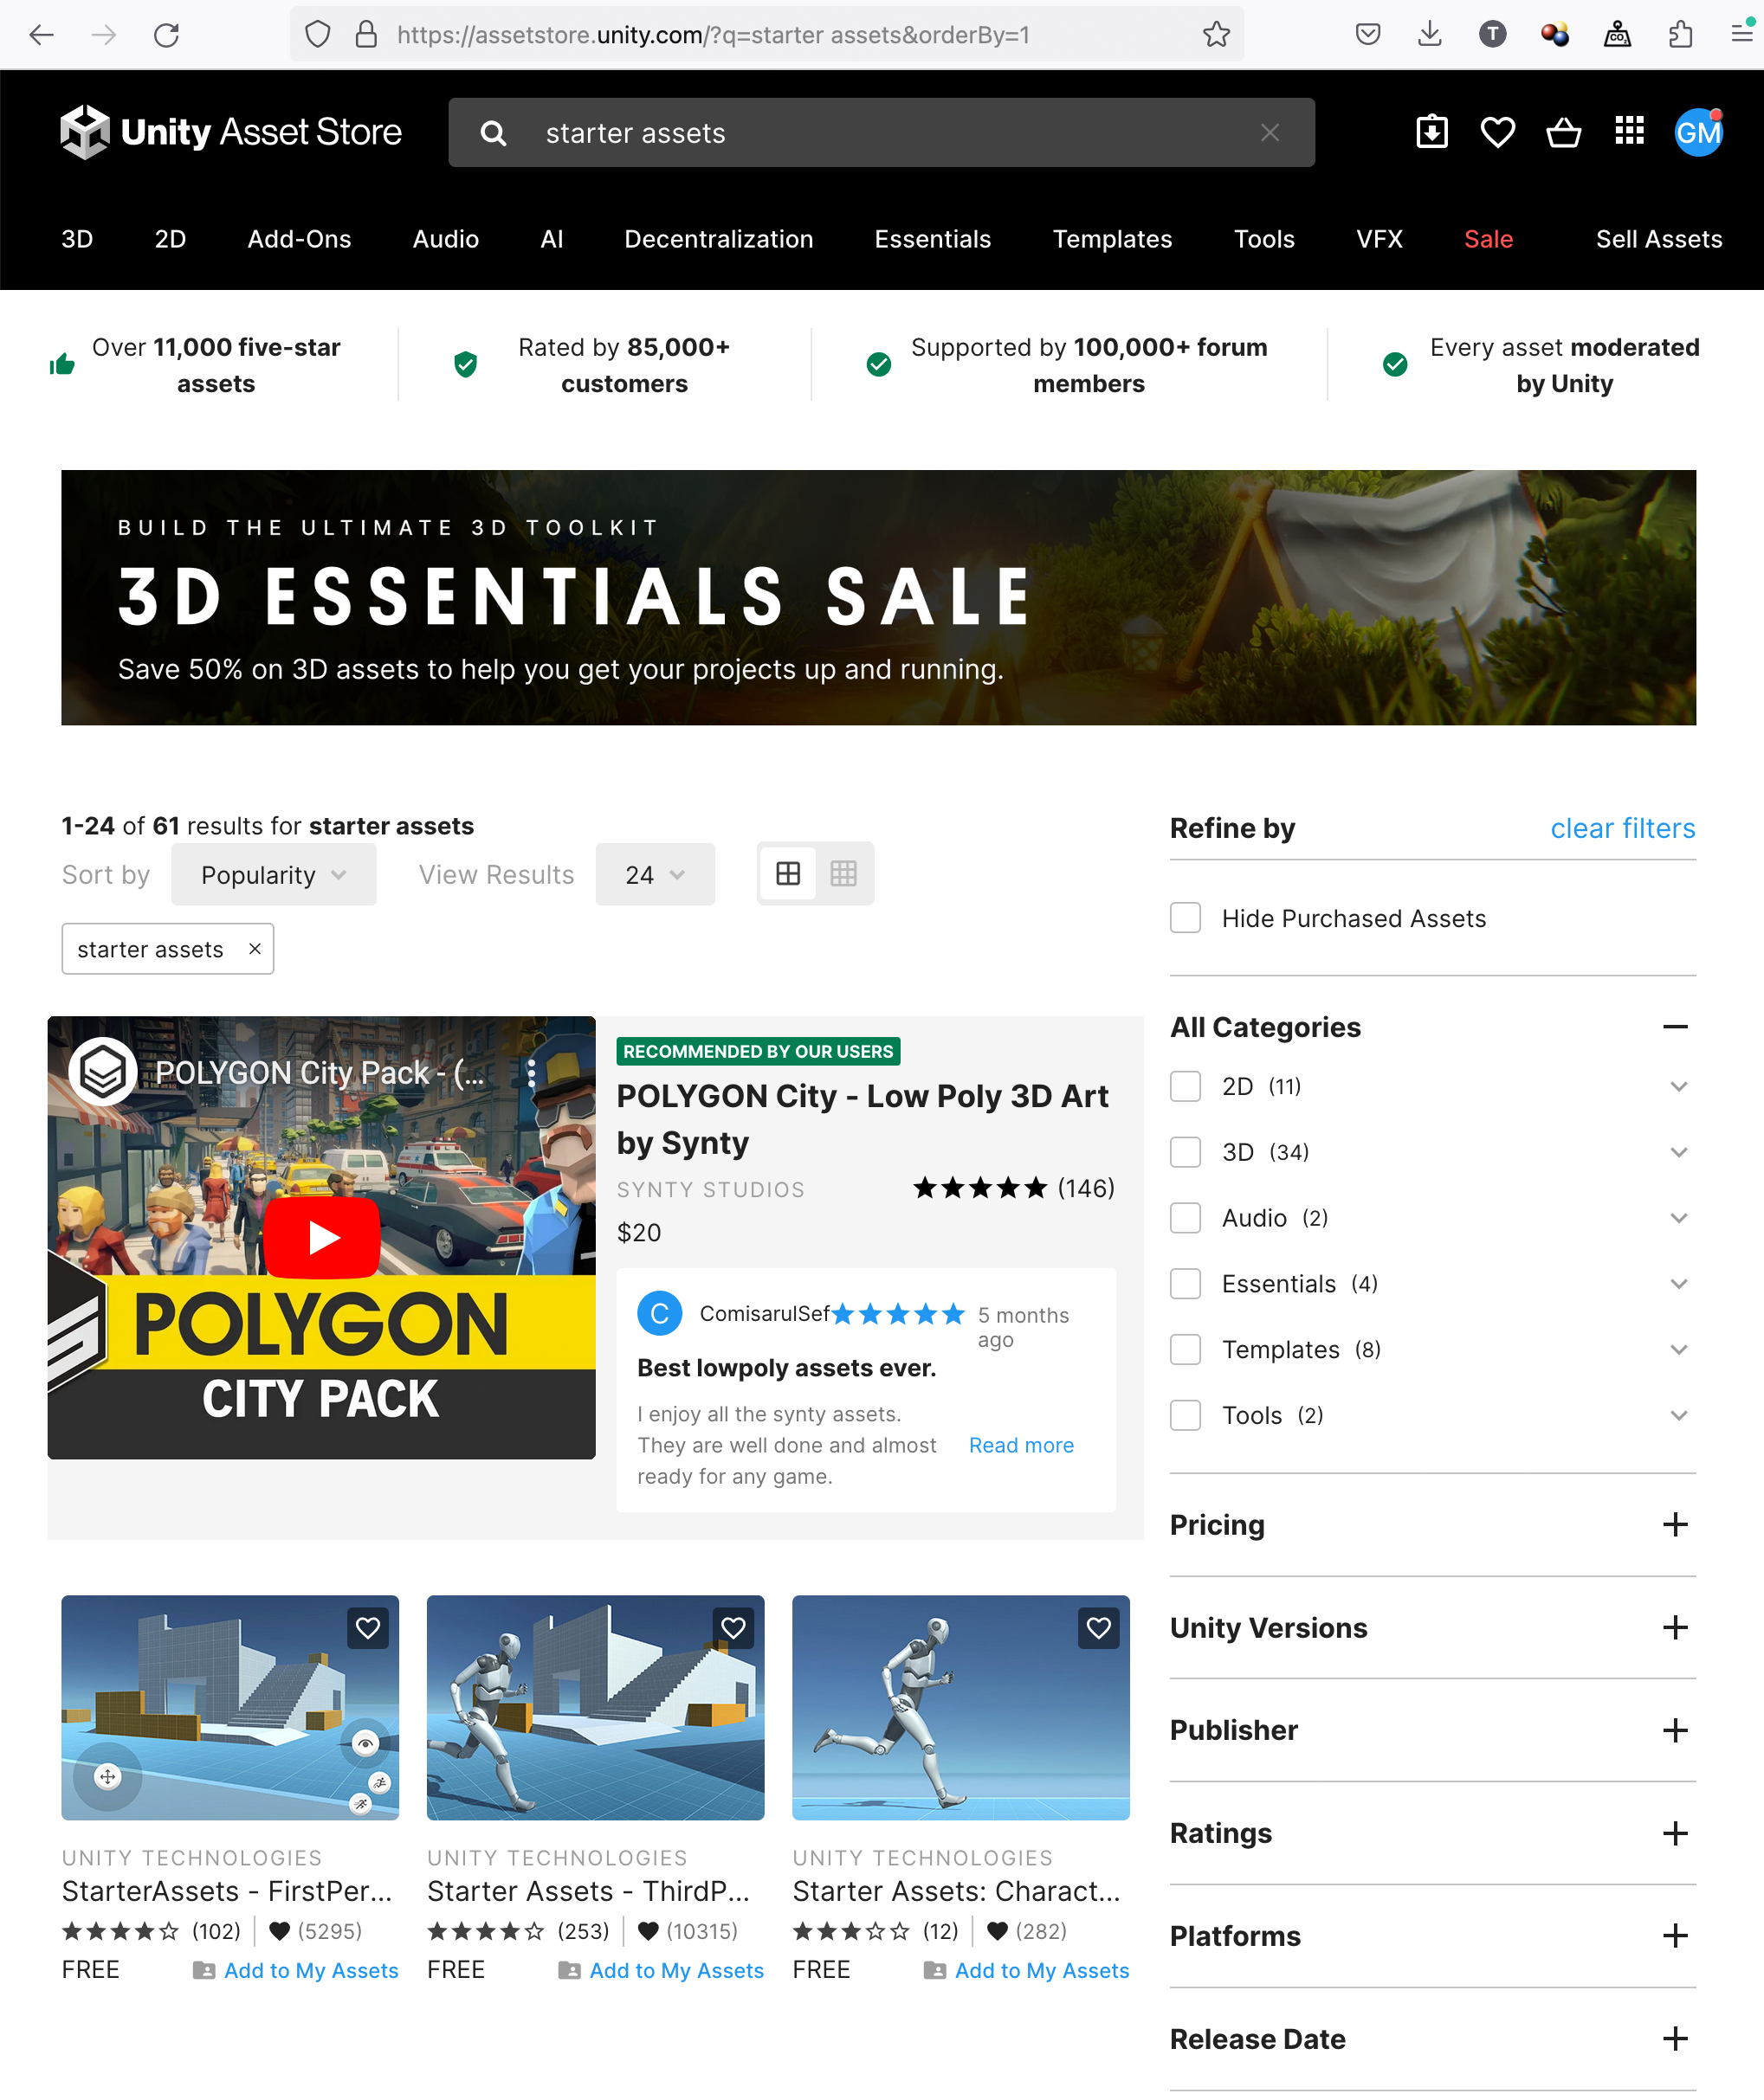
Task: Expand the Pricing filter section
Action: coord(1675,1525)
